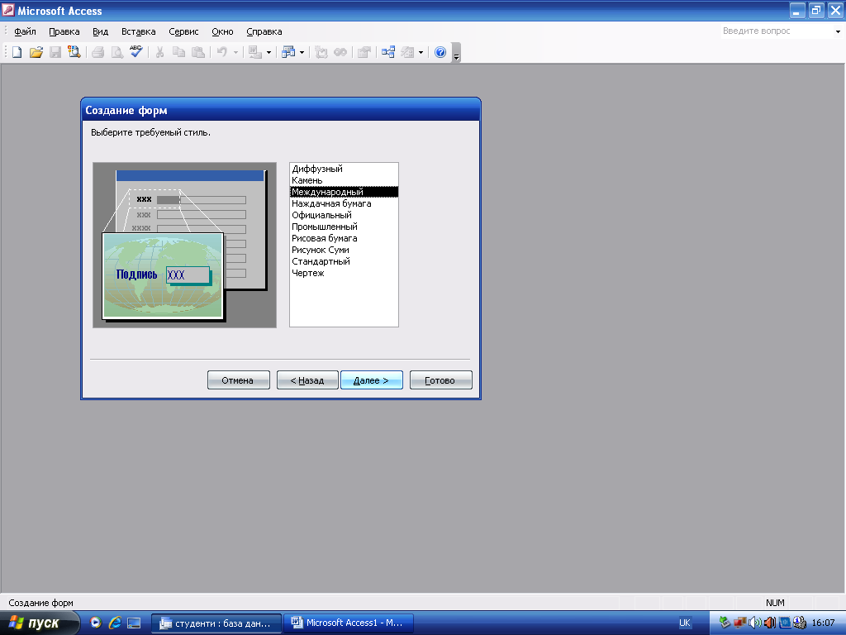Click the New Object toolbar icon
The width and height of the screenshot is (846, 635).
[x=407, y=52]
